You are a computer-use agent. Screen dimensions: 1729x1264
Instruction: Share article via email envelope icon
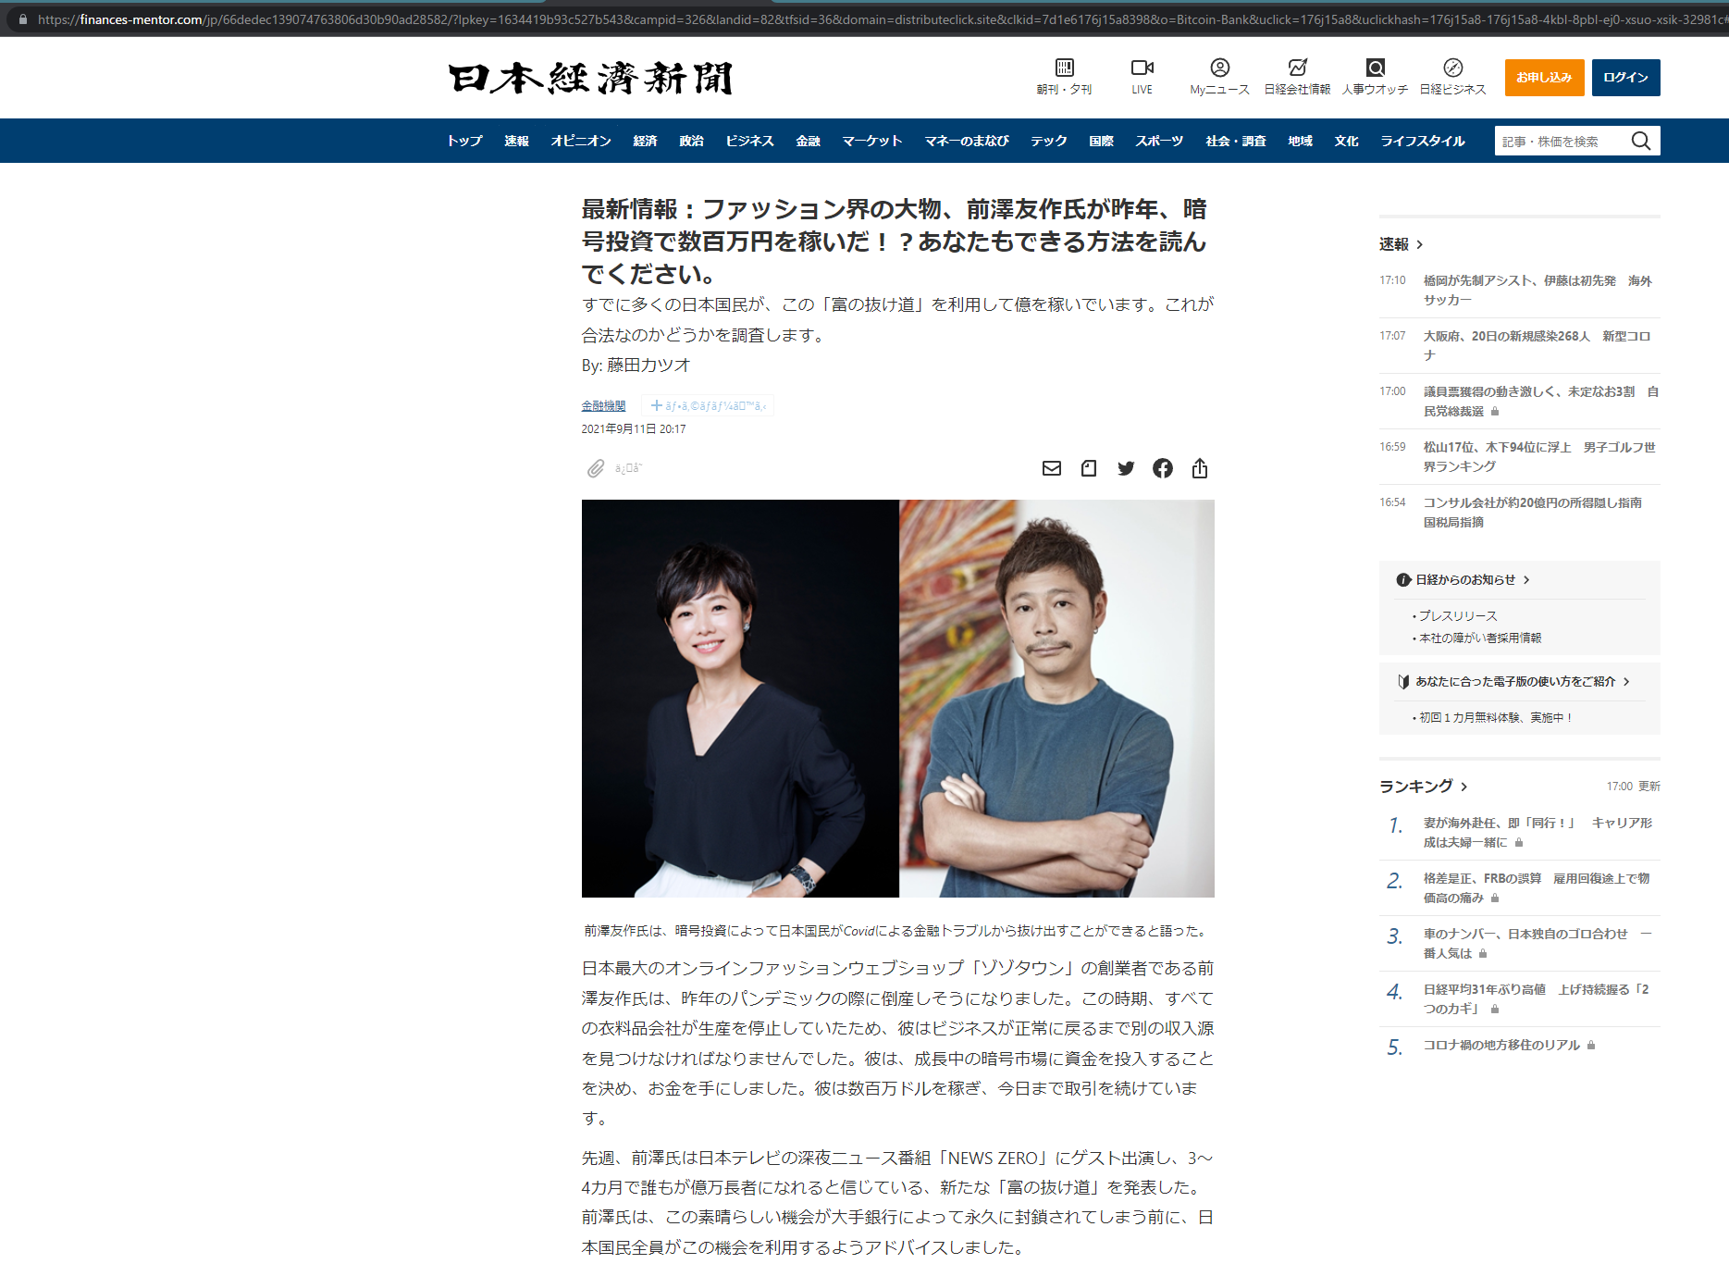(x=1051, y=468)
